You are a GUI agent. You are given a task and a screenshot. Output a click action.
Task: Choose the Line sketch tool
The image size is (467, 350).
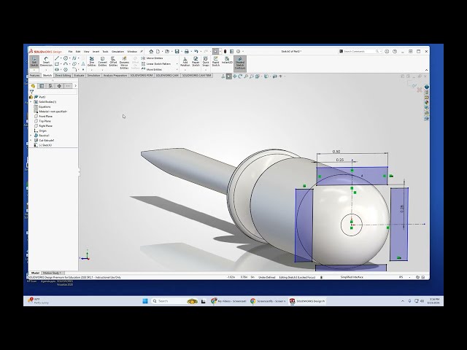point(57,58)
